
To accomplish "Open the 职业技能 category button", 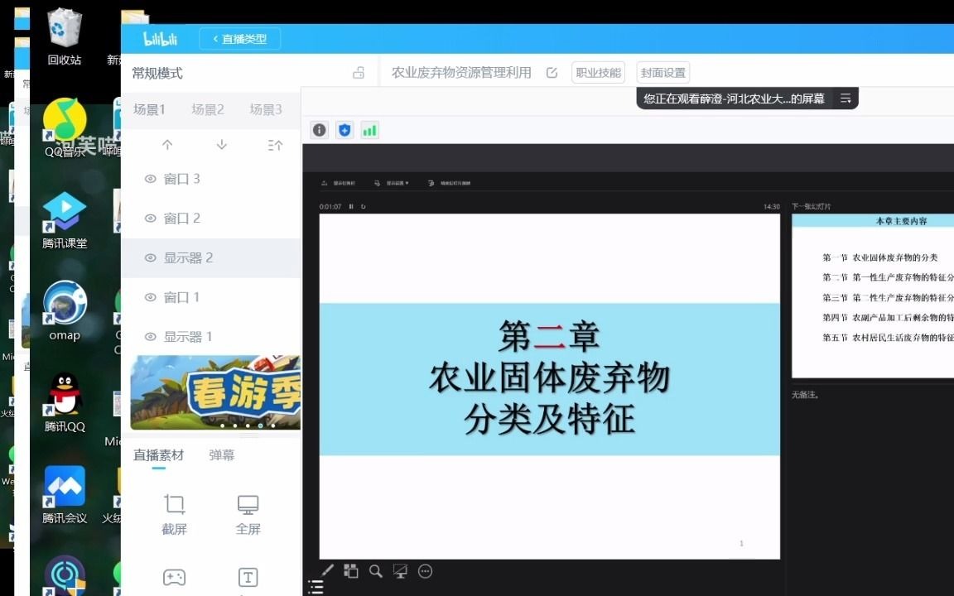I will [x=599, y=73].
